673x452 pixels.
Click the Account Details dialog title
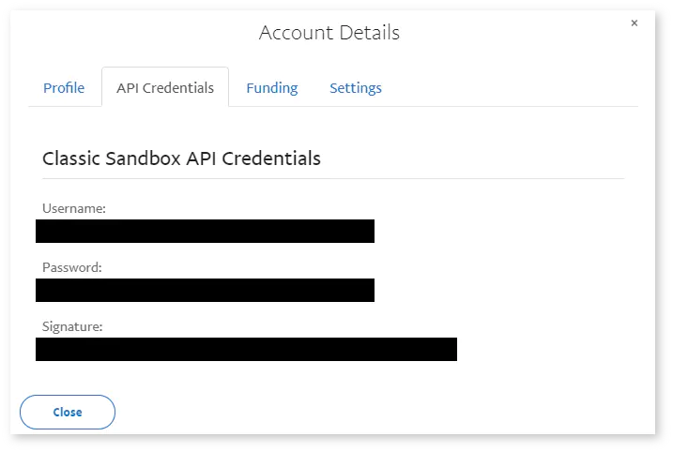click(x=329, y=33)
